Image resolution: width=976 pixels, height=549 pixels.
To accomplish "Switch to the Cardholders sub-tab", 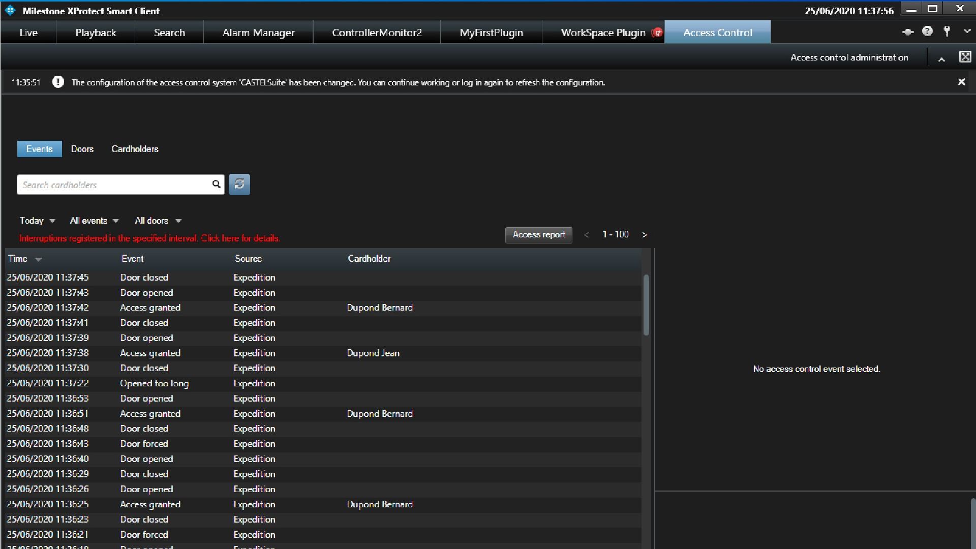I will tap(135, 149).
